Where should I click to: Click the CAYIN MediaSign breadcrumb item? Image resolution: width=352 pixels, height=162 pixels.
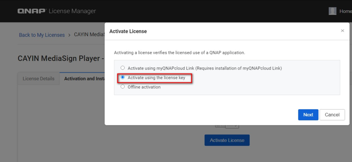click(x=89, y=34)
